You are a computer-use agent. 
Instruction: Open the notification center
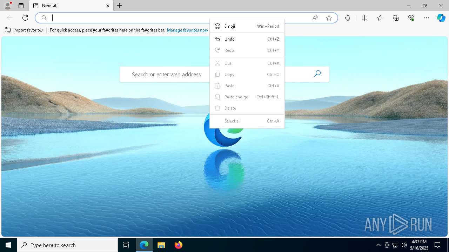pos(437,245)
